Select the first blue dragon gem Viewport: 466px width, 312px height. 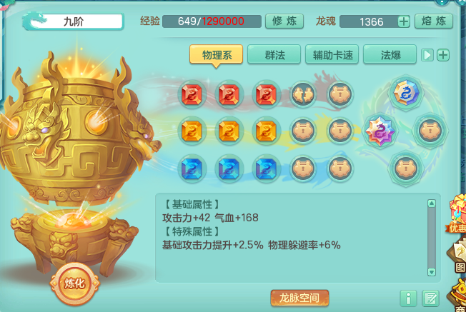pos(192,168)
